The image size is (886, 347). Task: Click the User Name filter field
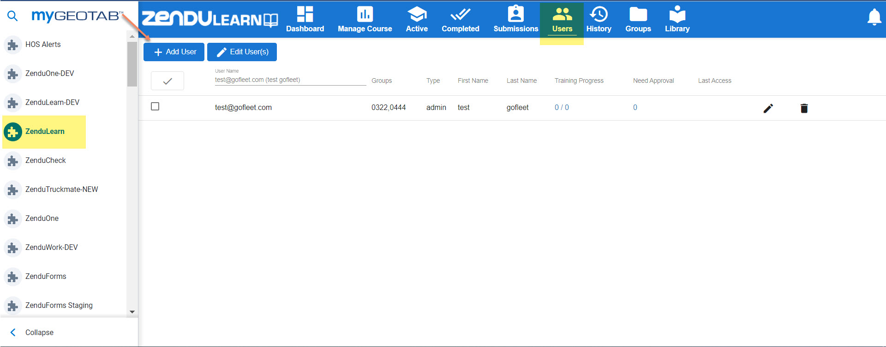290,80
